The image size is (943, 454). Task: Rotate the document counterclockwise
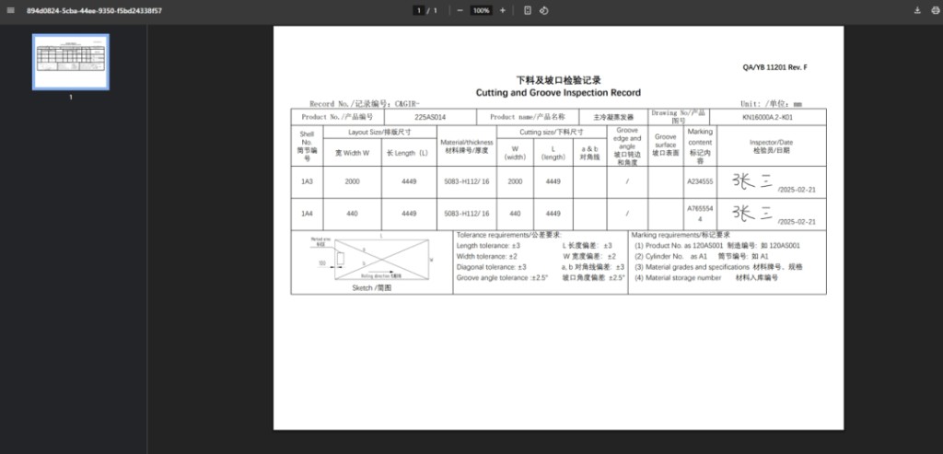543,10
